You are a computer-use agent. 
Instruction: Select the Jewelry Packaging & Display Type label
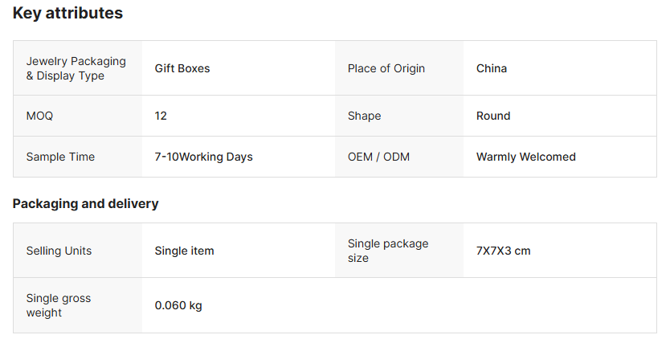coord(76,68)
